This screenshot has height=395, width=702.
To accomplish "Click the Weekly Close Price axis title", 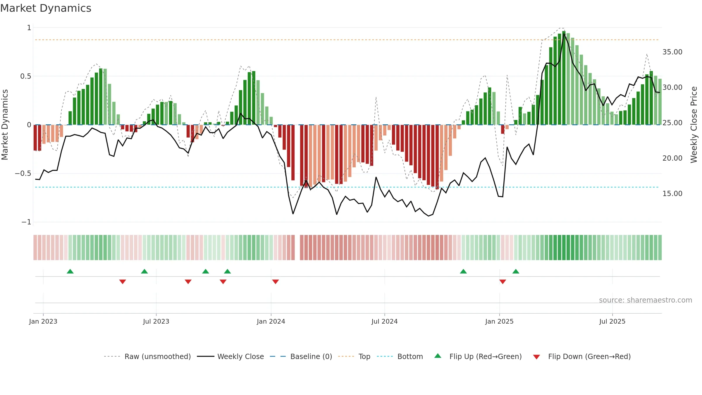I will (694, 125).
